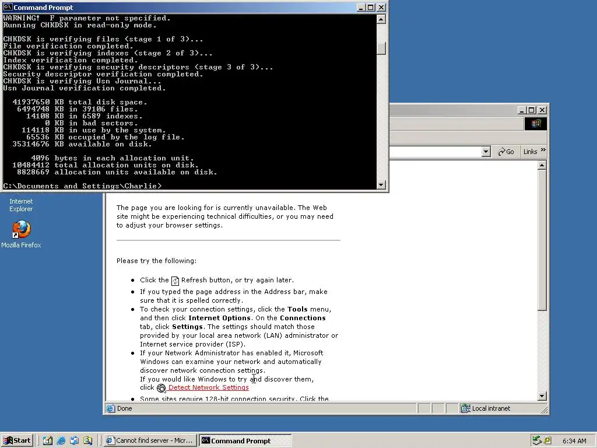Click the Windows logo throbber in Internet Explorer
597x448 pixels.
point(536,124)
